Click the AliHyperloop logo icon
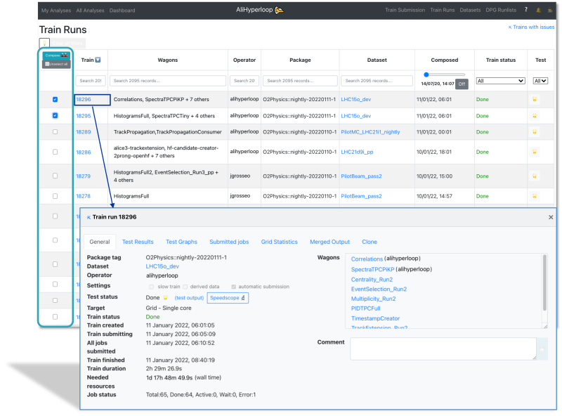 click(x=279, y=11)
